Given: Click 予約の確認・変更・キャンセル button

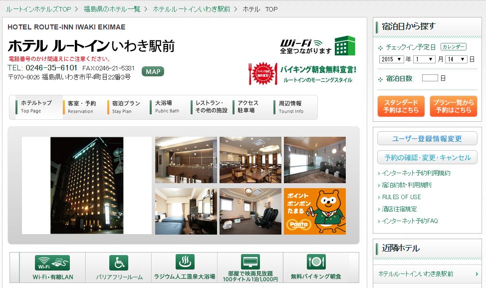Looking at the screenshot, I should point(427,158).
